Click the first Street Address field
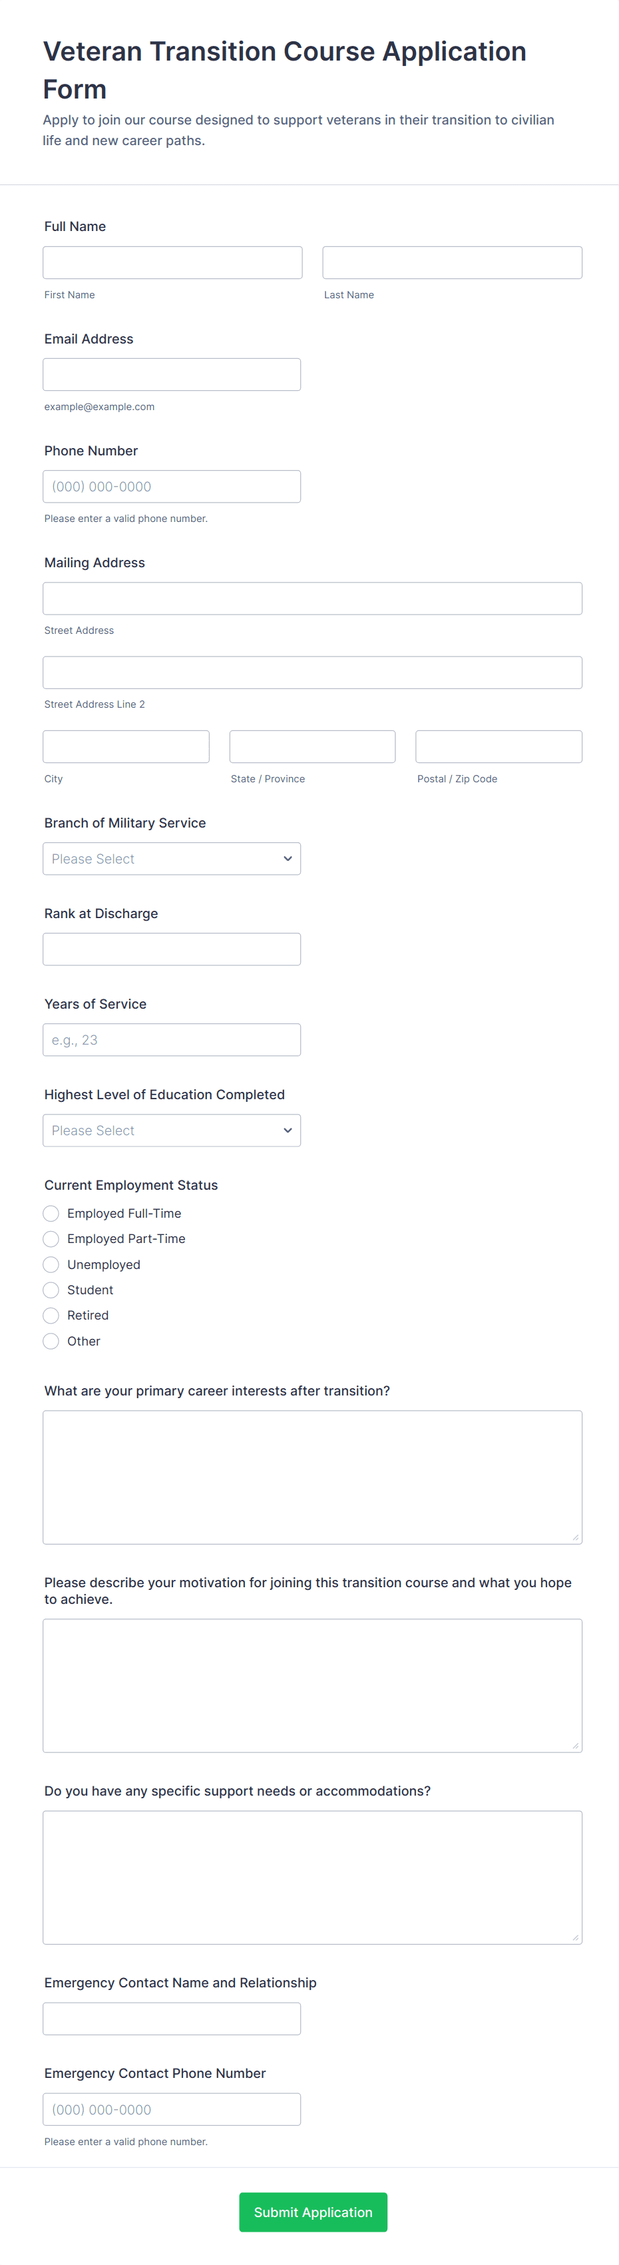 (x=312, y=599)
